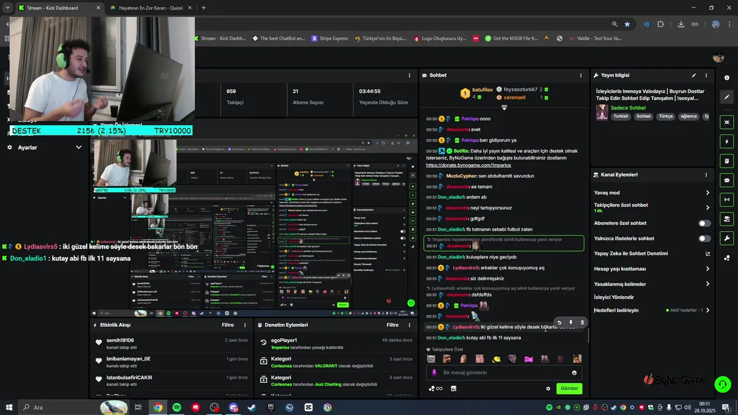Open the Yayın bilgisi three-dot menu
The height and width of the screenshot is (415, 738).
706,76
